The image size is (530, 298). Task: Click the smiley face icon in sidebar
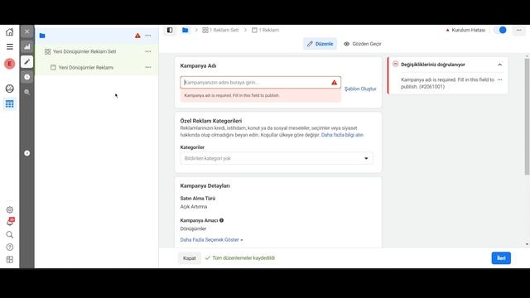pyautogui.click(x=9, y=89)
